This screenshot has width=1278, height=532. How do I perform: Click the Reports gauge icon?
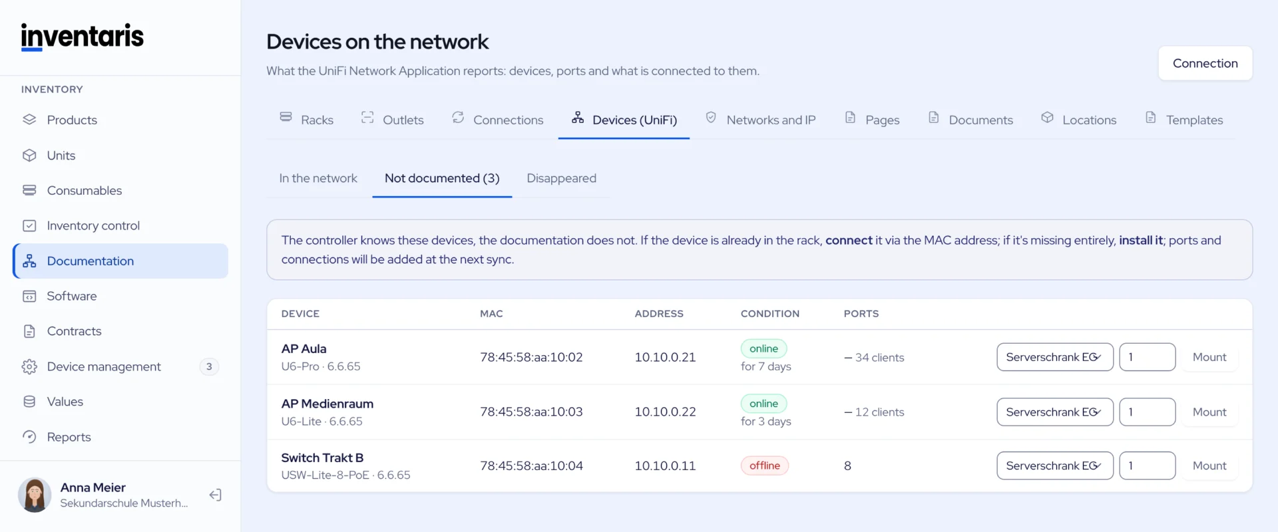pos(29,437)
